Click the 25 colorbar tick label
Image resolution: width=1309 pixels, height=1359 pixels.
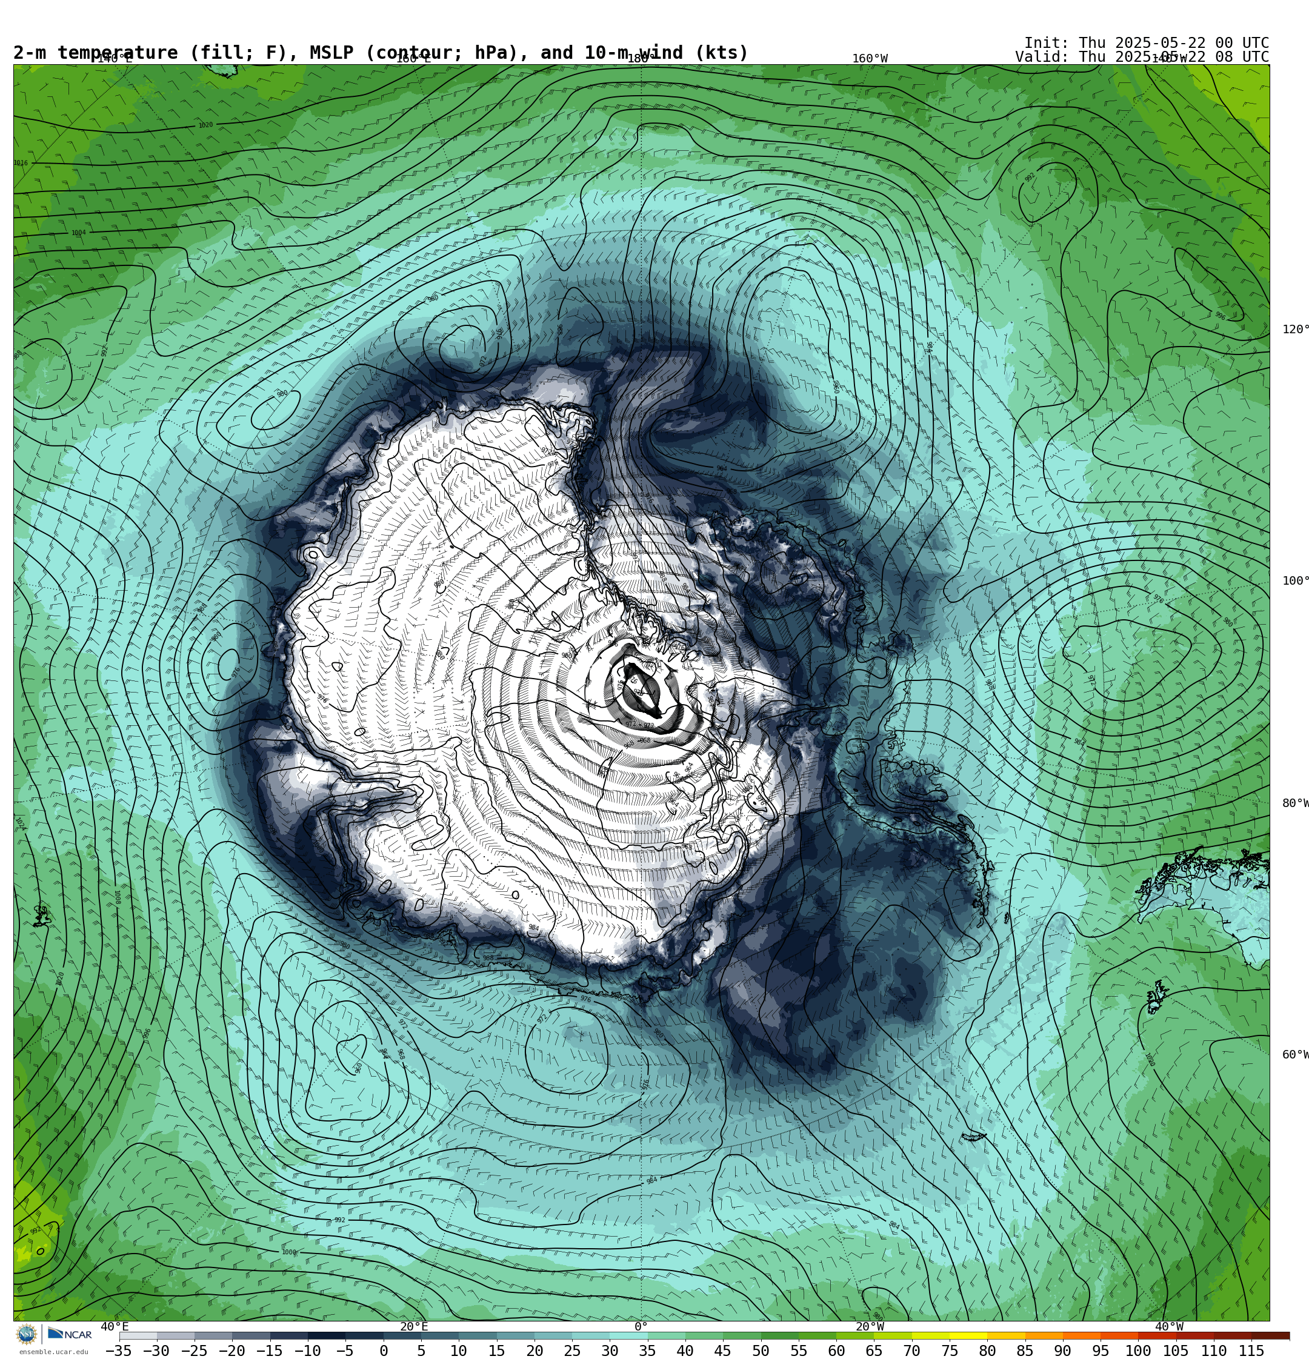coord(571,1351)
